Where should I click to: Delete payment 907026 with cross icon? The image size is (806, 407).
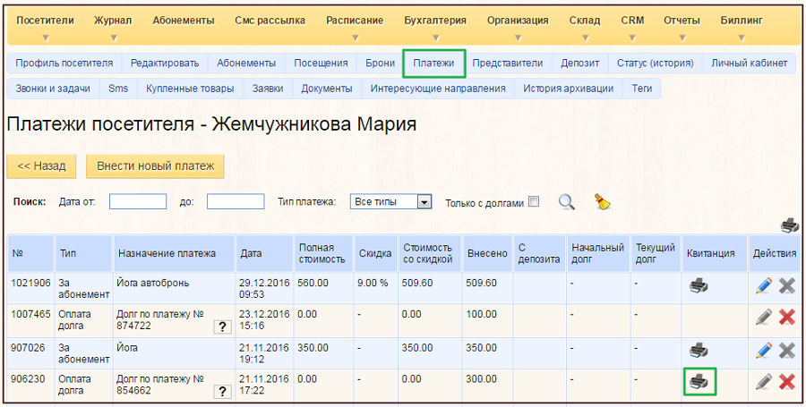pyautogui.click(x=787, y=351)
